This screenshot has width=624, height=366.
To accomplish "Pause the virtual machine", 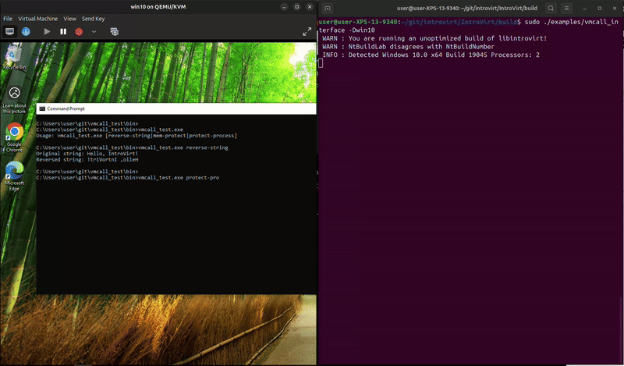I will [63, 31].
